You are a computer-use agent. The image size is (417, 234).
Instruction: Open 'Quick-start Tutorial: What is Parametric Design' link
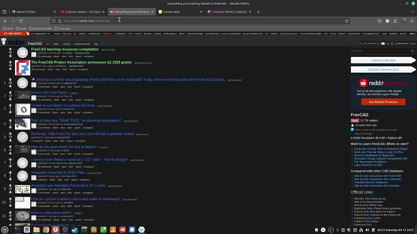pyautogui.click(x=381, y=149)
